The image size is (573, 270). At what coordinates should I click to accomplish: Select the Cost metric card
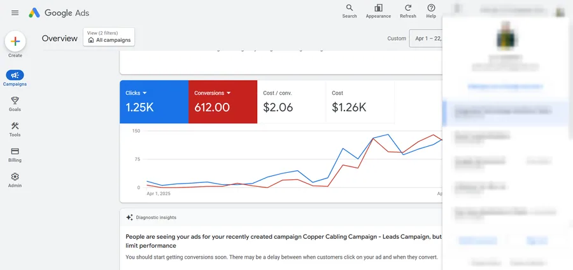(360, 102)
